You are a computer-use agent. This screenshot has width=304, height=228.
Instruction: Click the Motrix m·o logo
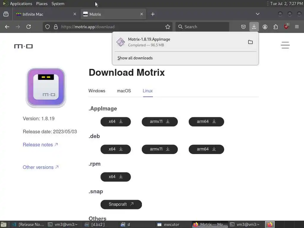coord(23,46)
